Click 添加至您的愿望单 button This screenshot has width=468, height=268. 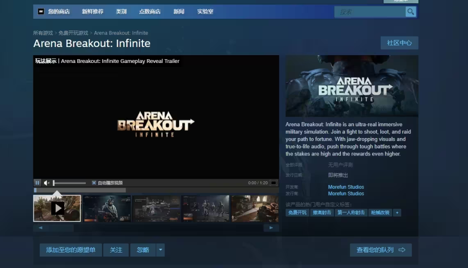coord(71,250)
